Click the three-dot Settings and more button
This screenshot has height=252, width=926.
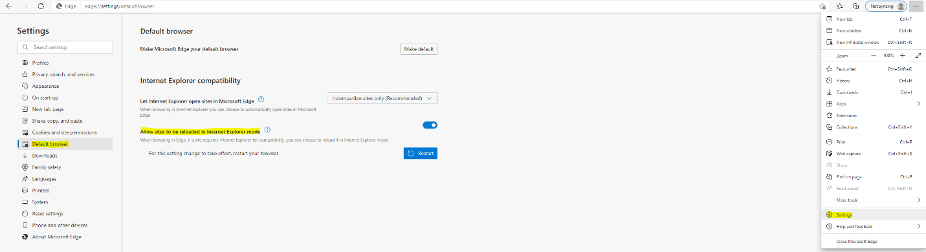(x=916, y=6)
